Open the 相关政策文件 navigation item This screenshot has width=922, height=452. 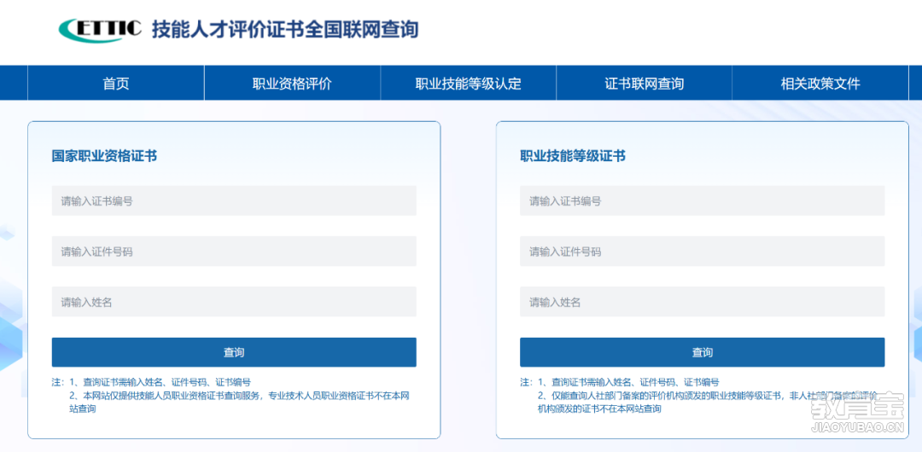tap(820, 84)
